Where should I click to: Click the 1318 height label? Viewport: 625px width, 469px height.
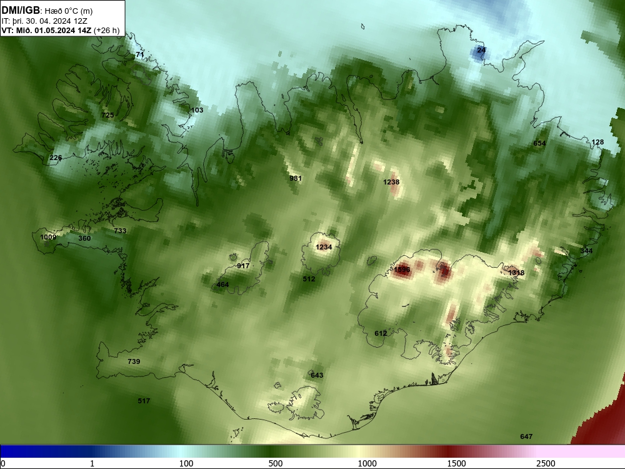coord(516,273)
